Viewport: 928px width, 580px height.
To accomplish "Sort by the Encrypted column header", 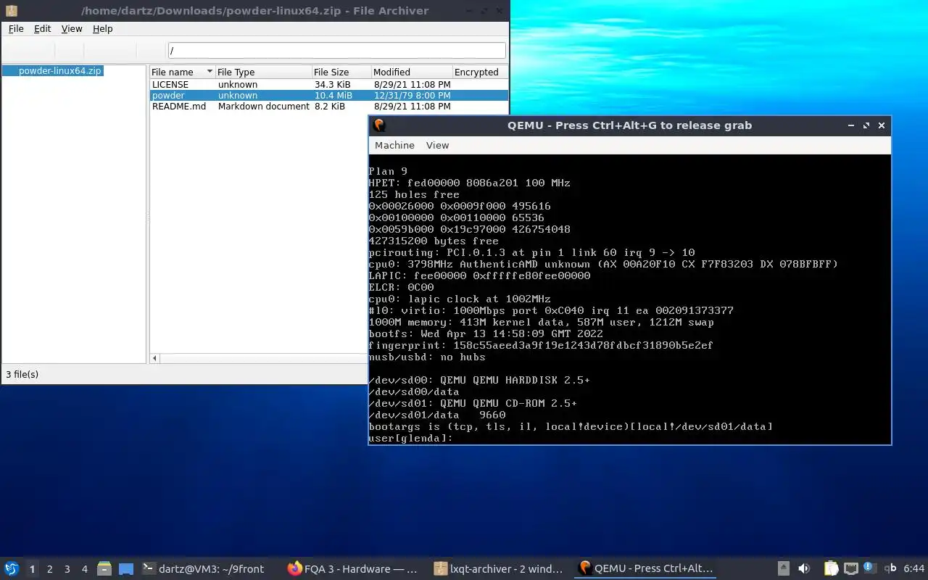I will pos(480,72).
